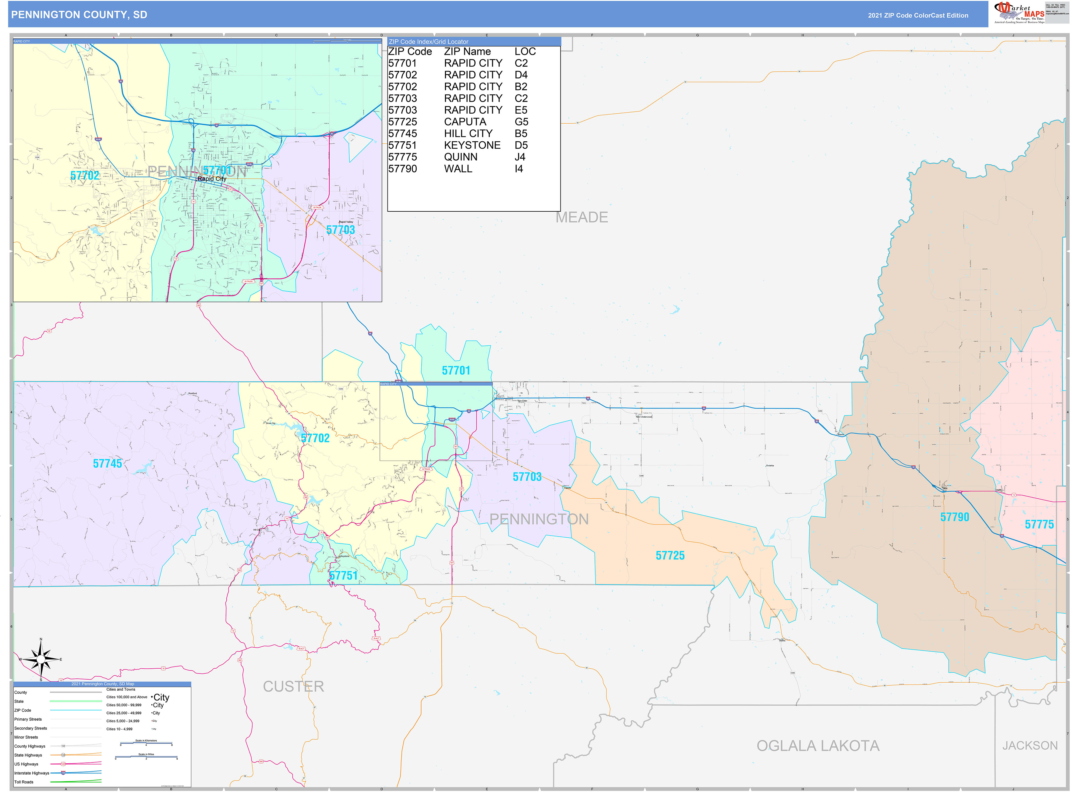Click the Minor Streets legend entry
Screen dimensions: 1078x792
click(26, 737)
